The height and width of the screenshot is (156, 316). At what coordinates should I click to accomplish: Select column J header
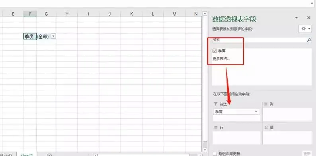pos(110,14)
